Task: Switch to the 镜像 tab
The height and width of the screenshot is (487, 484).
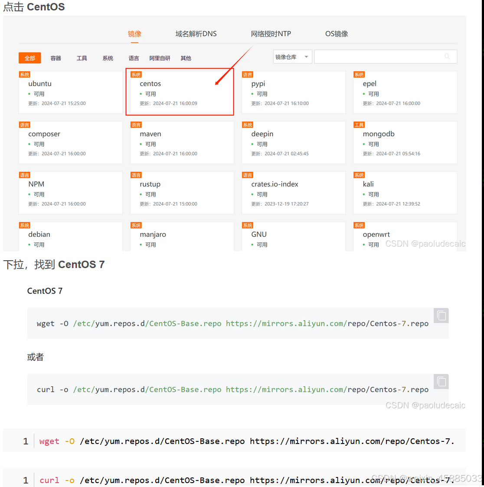Action: 134,33
